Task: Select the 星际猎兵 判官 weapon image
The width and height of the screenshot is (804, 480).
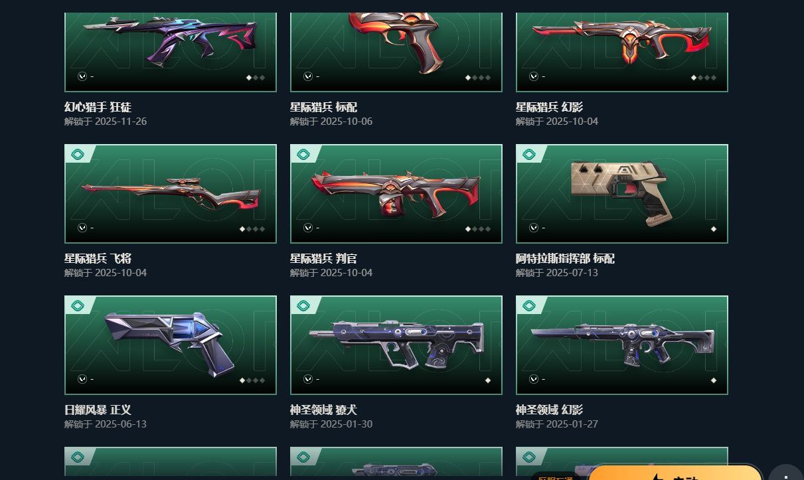Action: click(396, 193)
